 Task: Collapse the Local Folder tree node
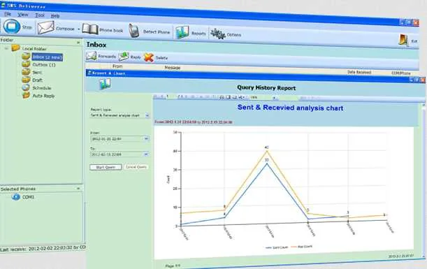click(6, 48)
